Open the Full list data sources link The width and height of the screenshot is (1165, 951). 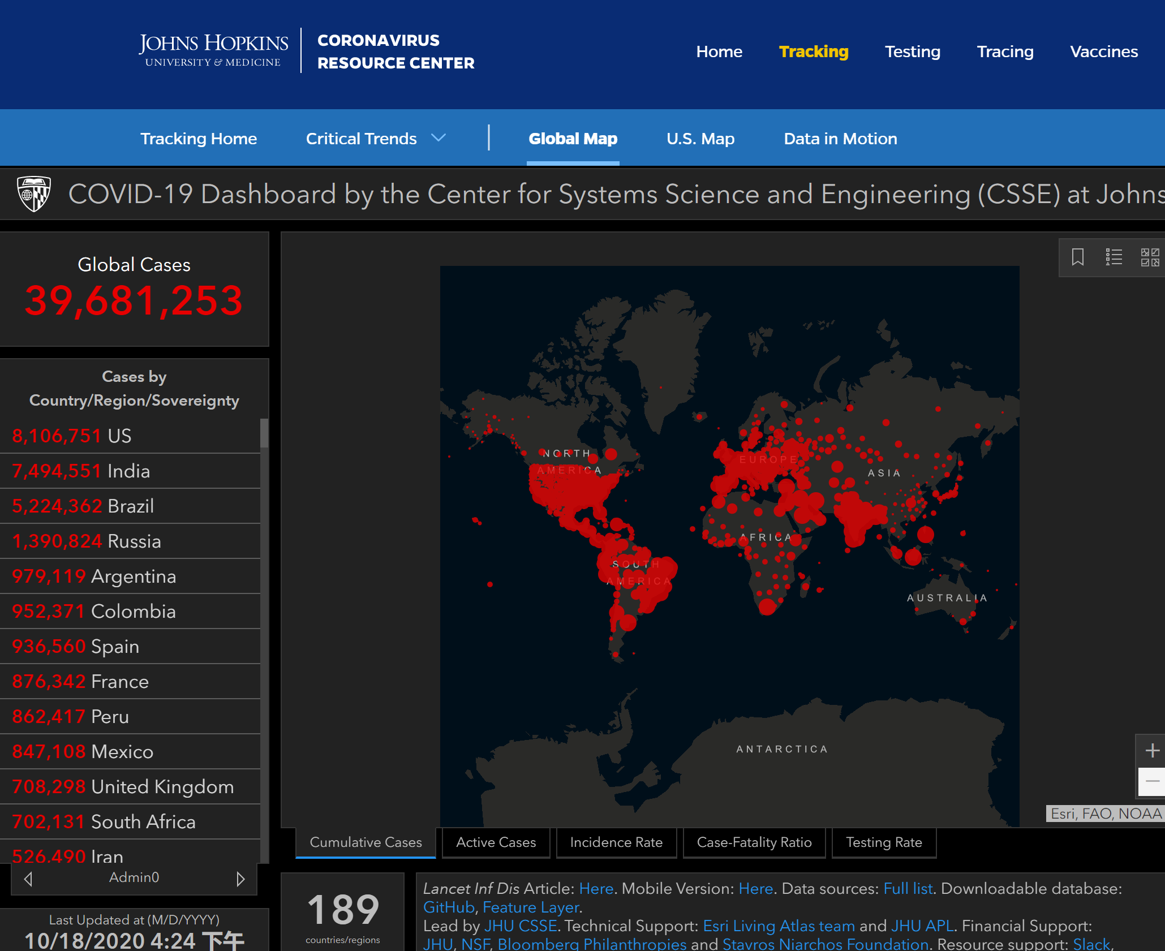[908, 888]
